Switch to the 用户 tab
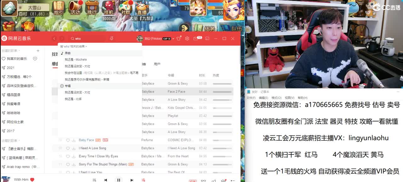The width and height of the screenshot is (403, 182). pos(157,64)
